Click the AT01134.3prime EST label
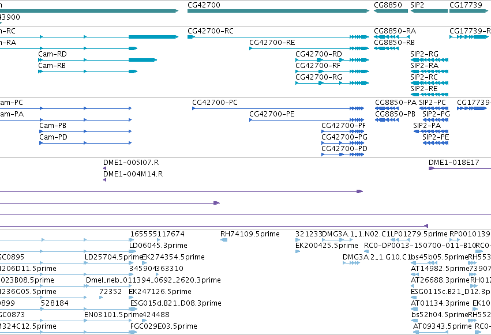 point(440,303)
